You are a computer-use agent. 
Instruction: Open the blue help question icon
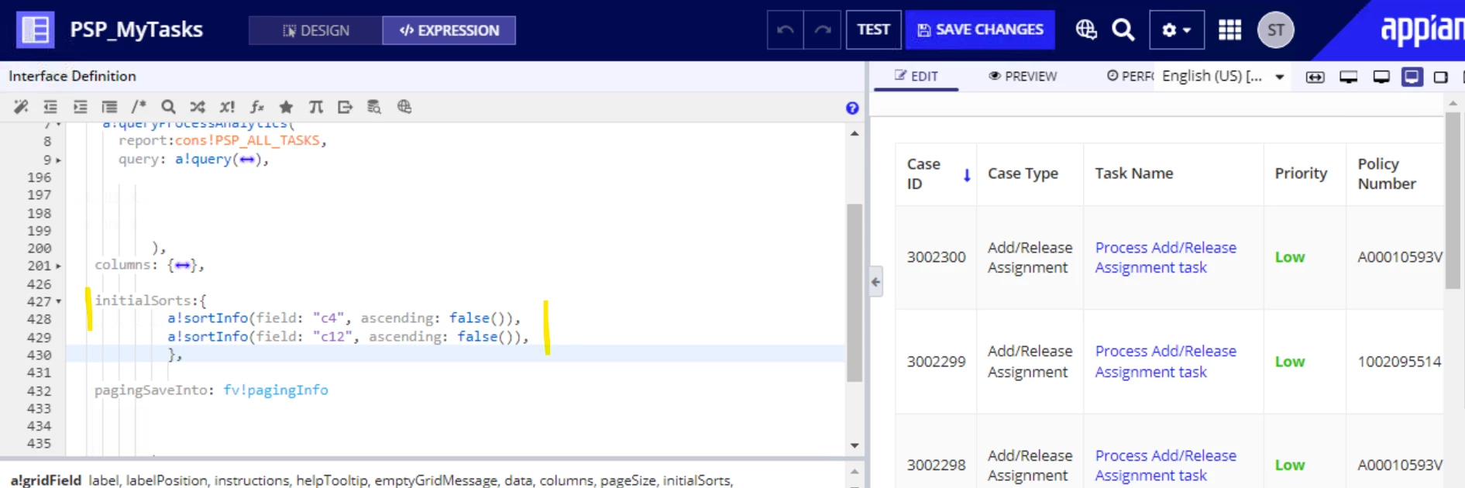coord(852,108)
